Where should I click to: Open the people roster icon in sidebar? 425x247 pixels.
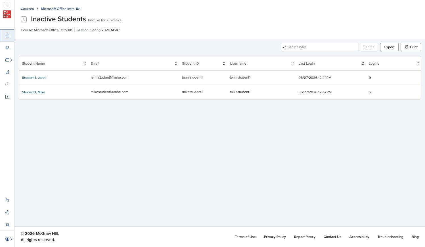click(7, 48)
